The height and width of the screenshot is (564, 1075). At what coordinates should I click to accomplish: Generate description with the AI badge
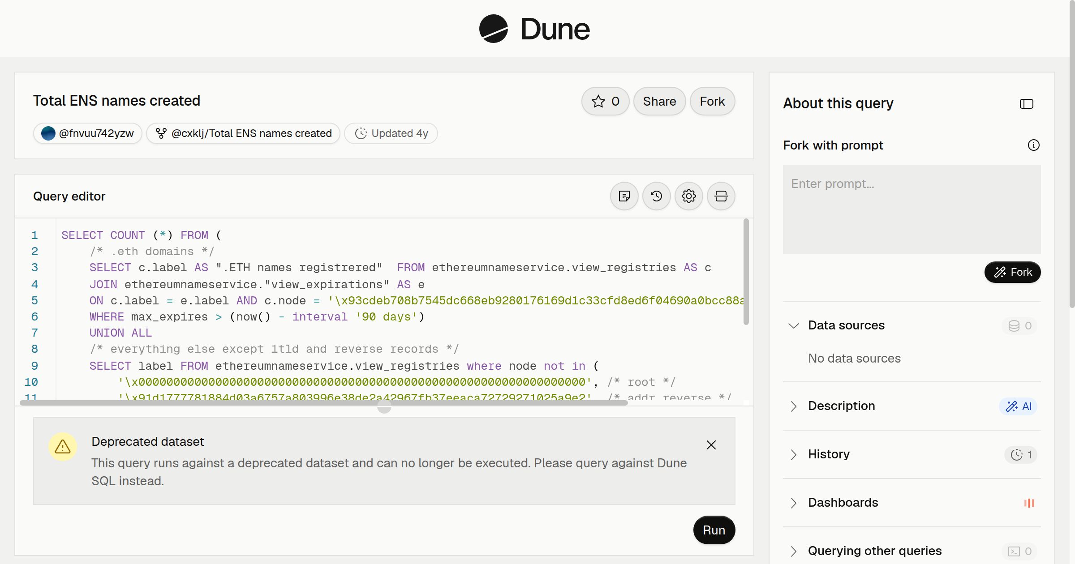tap(1019, 406)
